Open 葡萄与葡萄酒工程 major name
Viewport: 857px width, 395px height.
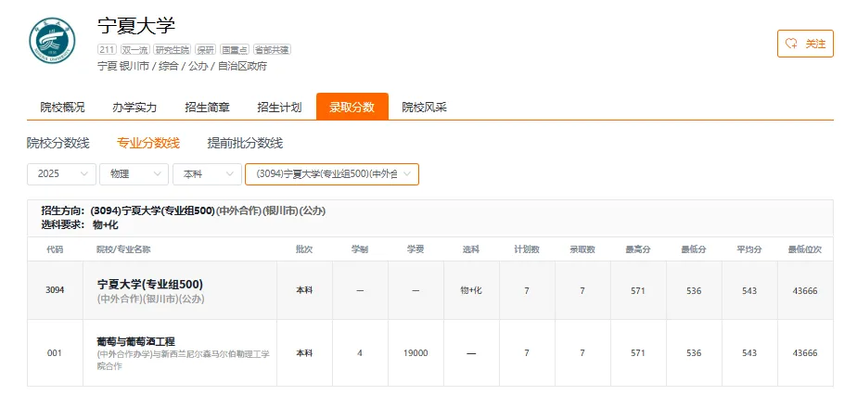[x=136, y=341]
